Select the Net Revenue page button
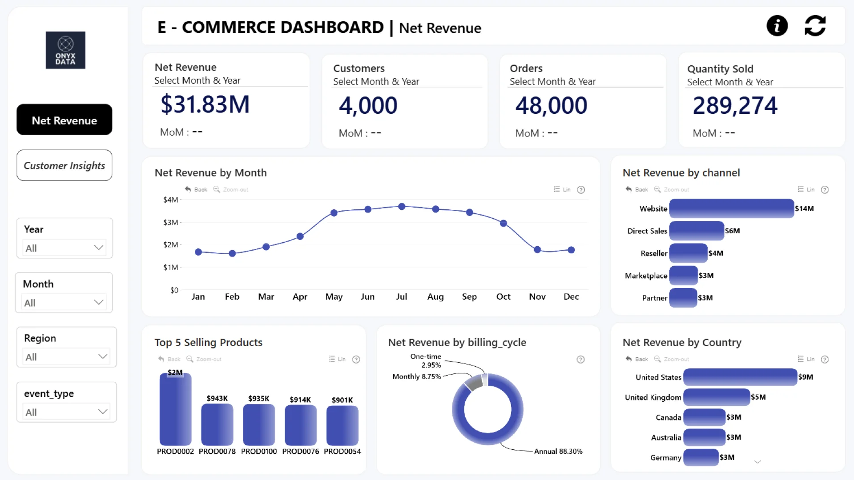854x480 pixels. (64, 120)
